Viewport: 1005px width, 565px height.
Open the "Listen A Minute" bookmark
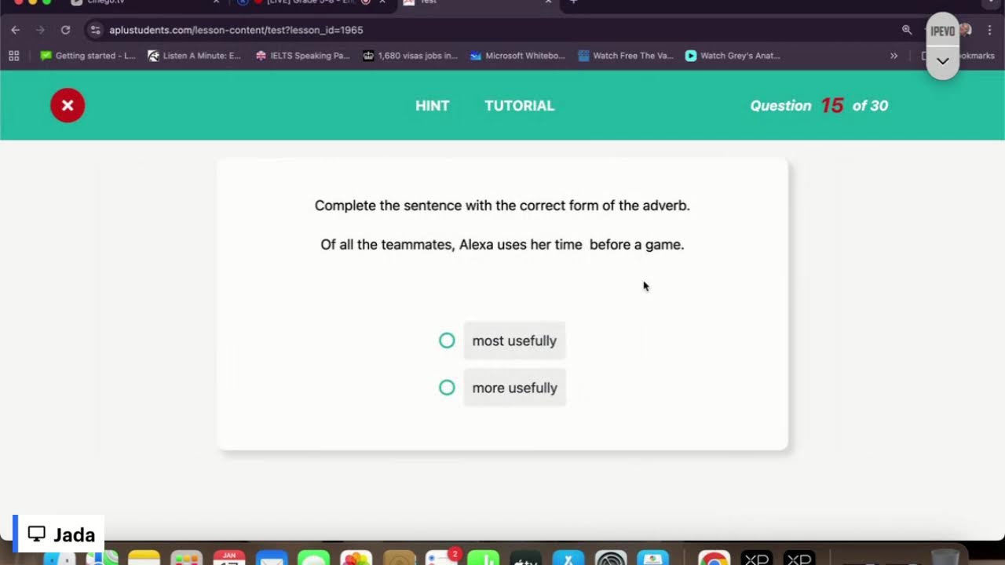195,56
